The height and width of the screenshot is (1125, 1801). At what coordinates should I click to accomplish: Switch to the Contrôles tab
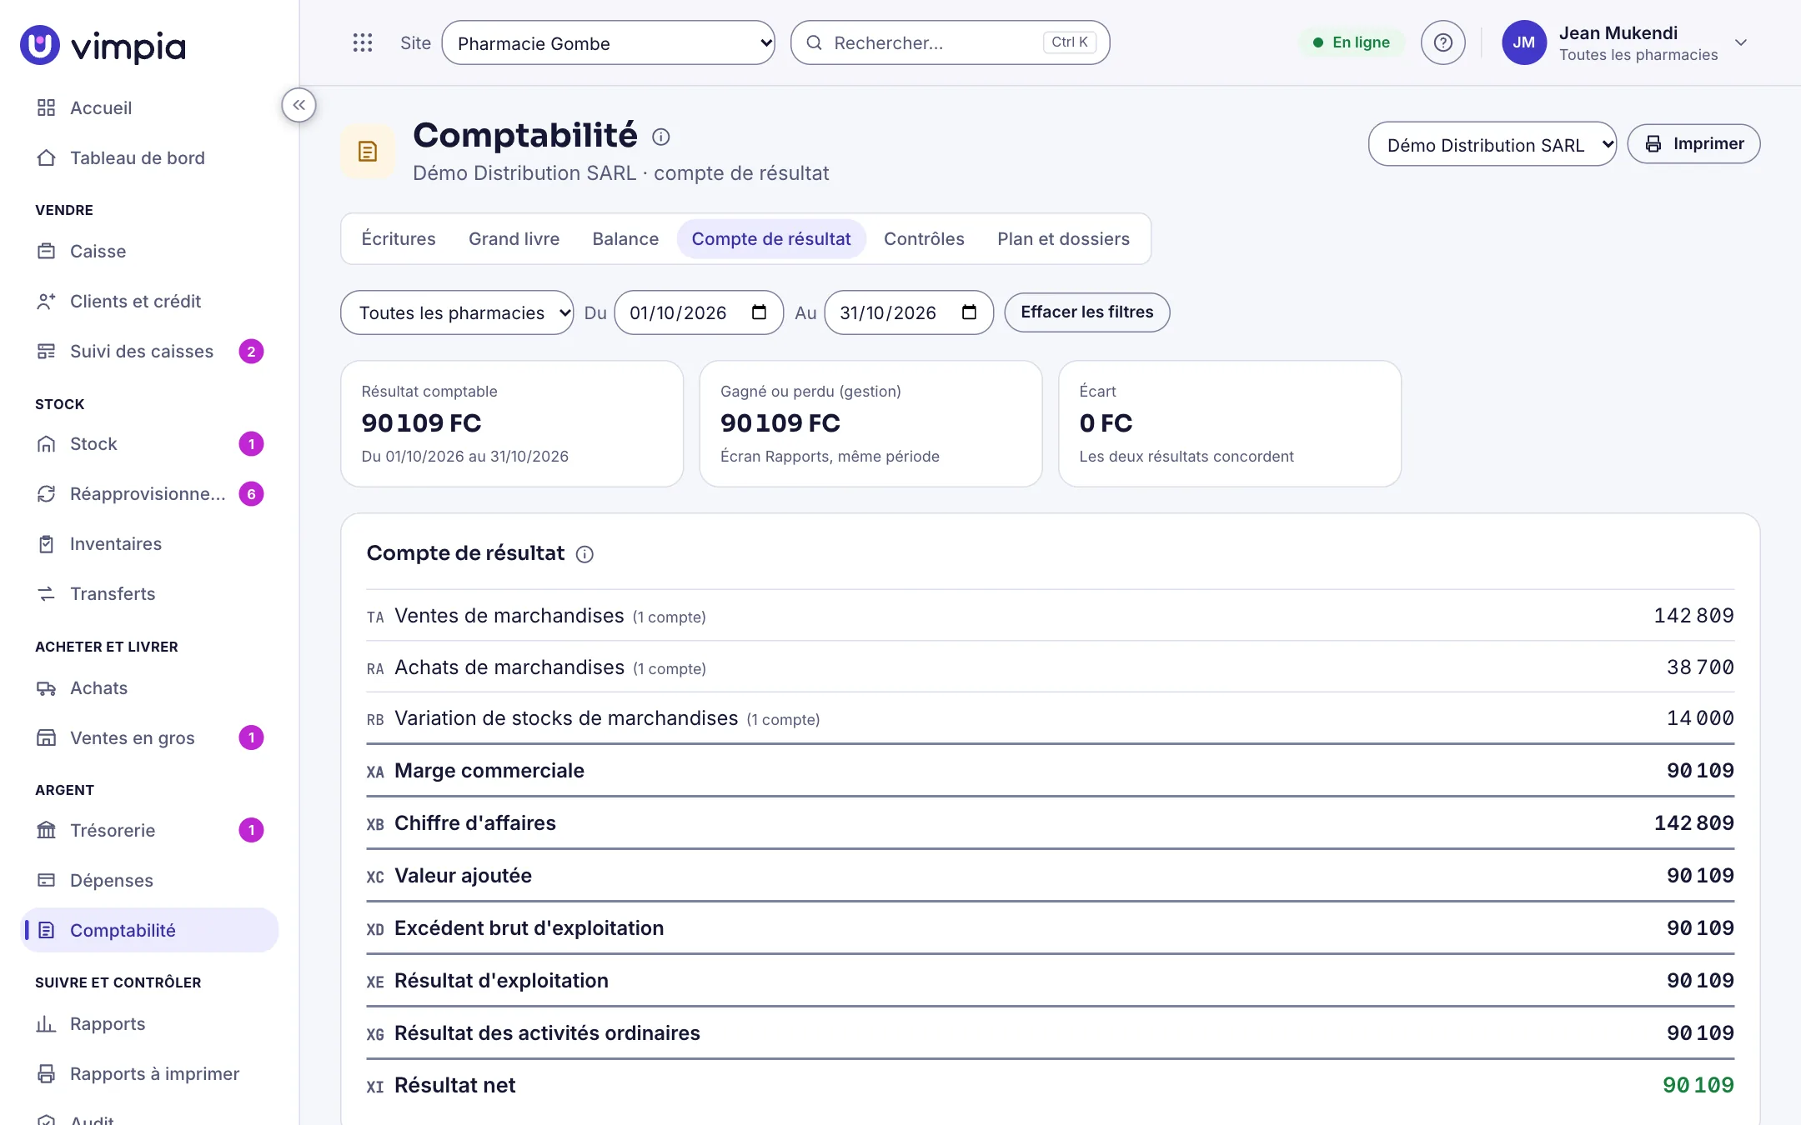pyautogui.click(x=924, y=239)
